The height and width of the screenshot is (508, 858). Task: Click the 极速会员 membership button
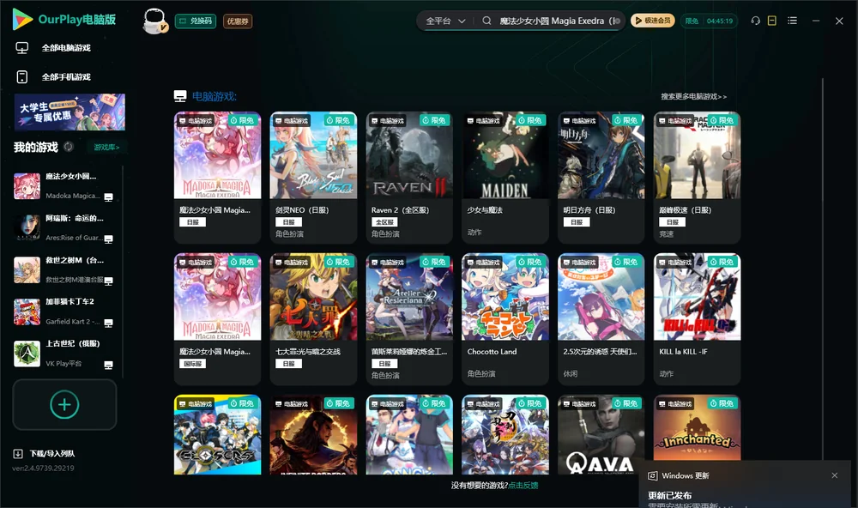pyautogui.click(x=653, y=21)
